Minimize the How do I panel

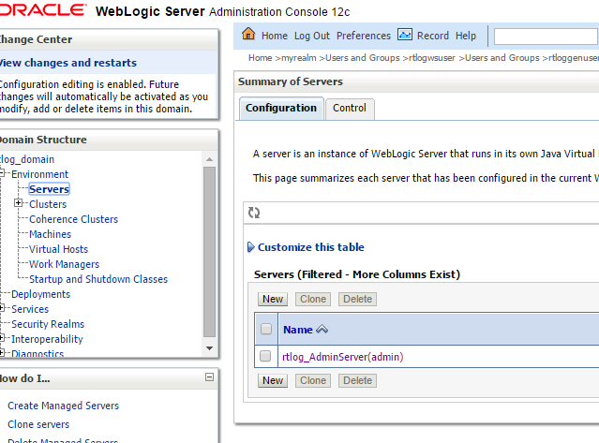pos(209,377)
